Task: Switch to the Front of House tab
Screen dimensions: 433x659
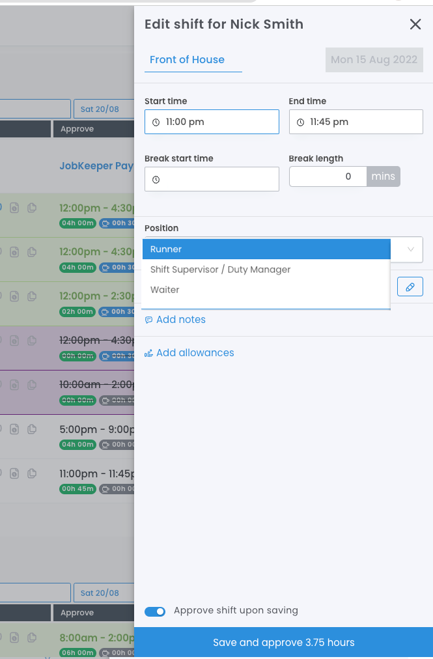Action: pos(187,60)
